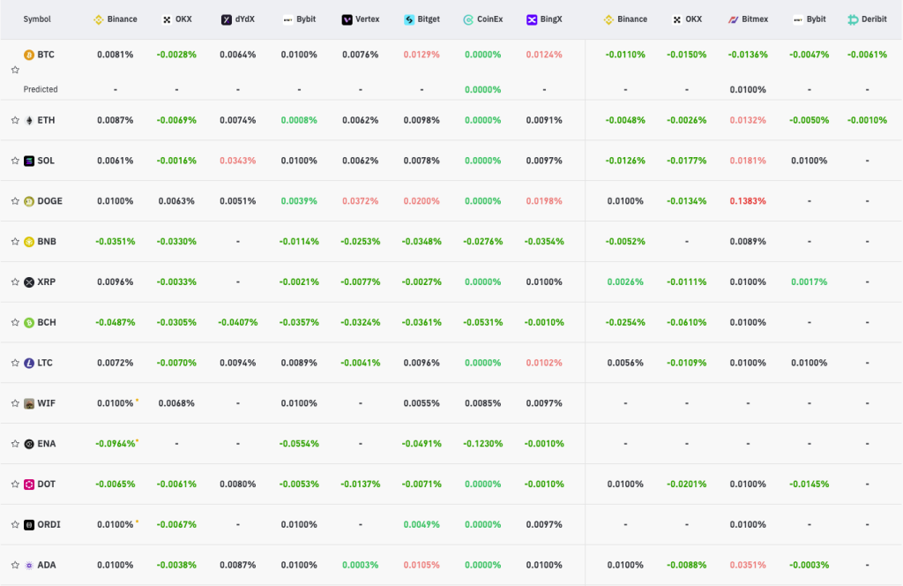Click the yellow BNB coin icon
This screenshot has width=903, height=586.
(x=29, y=242)
